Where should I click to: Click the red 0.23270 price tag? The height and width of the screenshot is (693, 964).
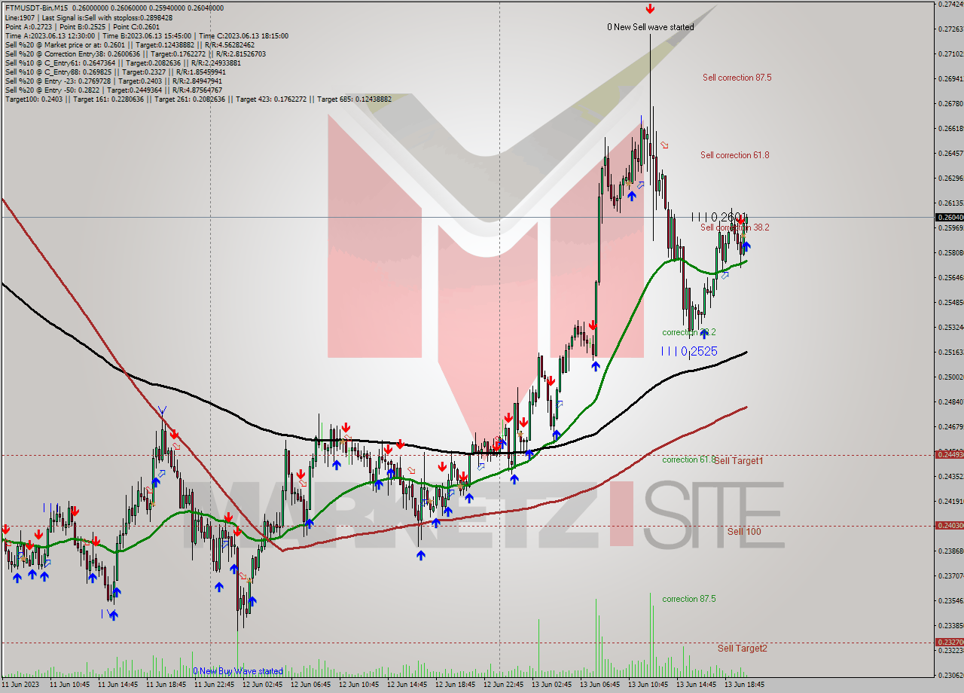948,643
